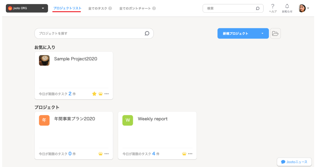Image resolution: width=316 pixels, height=167 pixels.
Task: Click the crown icon on Sample Project2020
Action: (101, 94)
